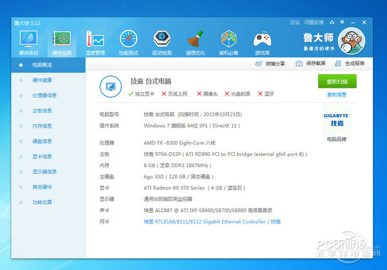Viewport: 387px width, 270px height.
Task: Switch to the 硬件检测 hardware detection tab
Action: point(62,40)
